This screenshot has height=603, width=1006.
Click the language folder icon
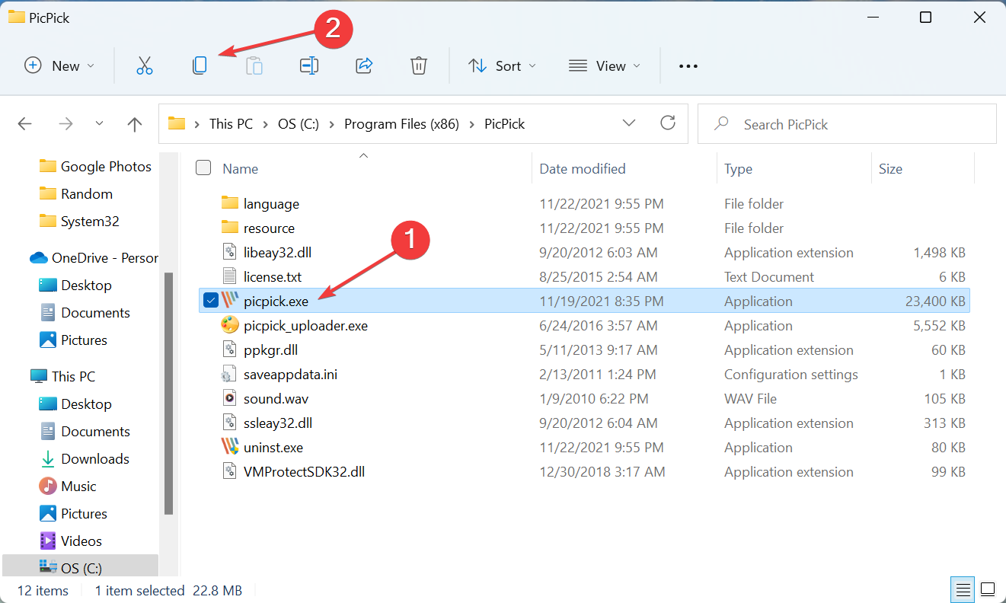pos(229,203)
